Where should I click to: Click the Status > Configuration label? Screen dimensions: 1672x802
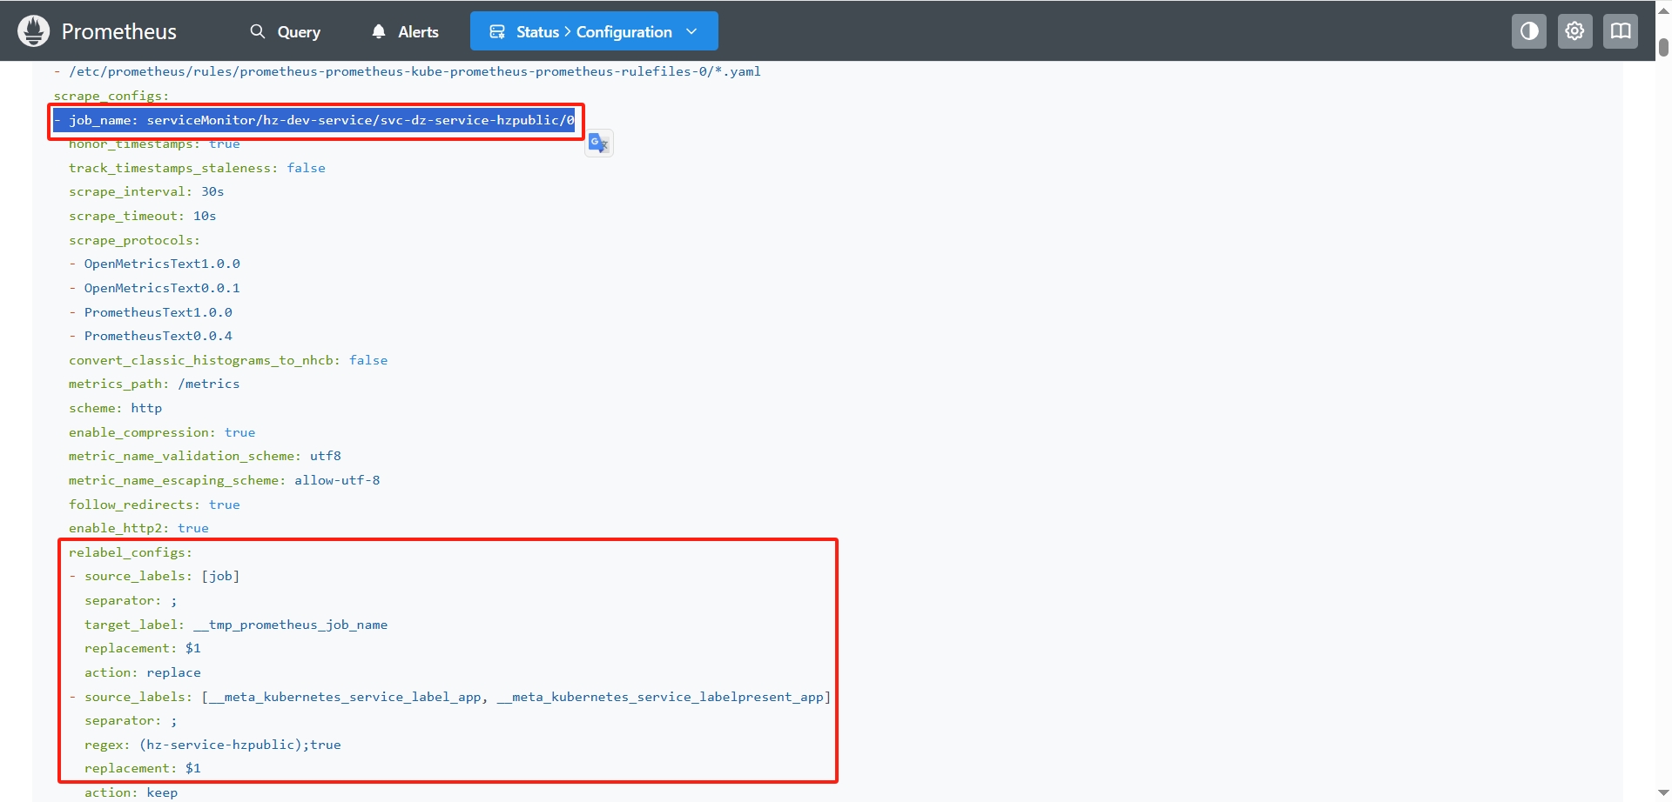pyautogui.click(x=594, y=32)
